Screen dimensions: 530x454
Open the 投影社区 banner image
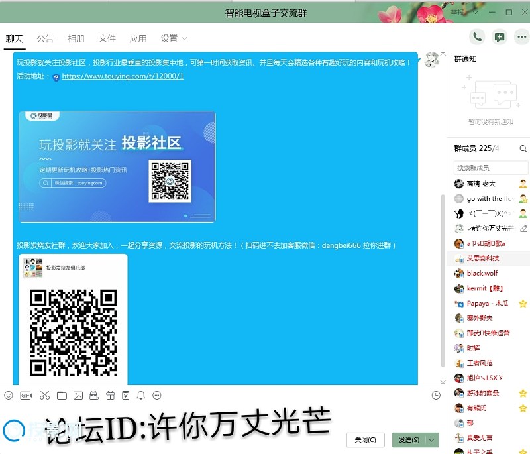(x=117, y=167)
